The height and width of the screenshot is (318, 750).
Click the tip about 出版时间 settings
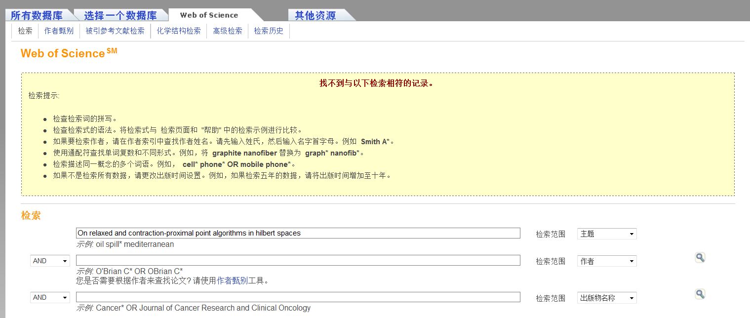223,175
